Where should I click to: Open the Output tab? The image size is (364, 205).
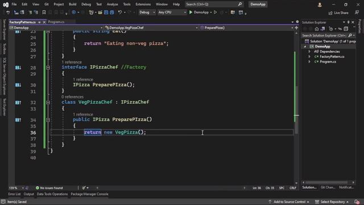pyautogui.click(x=29, y=194)
